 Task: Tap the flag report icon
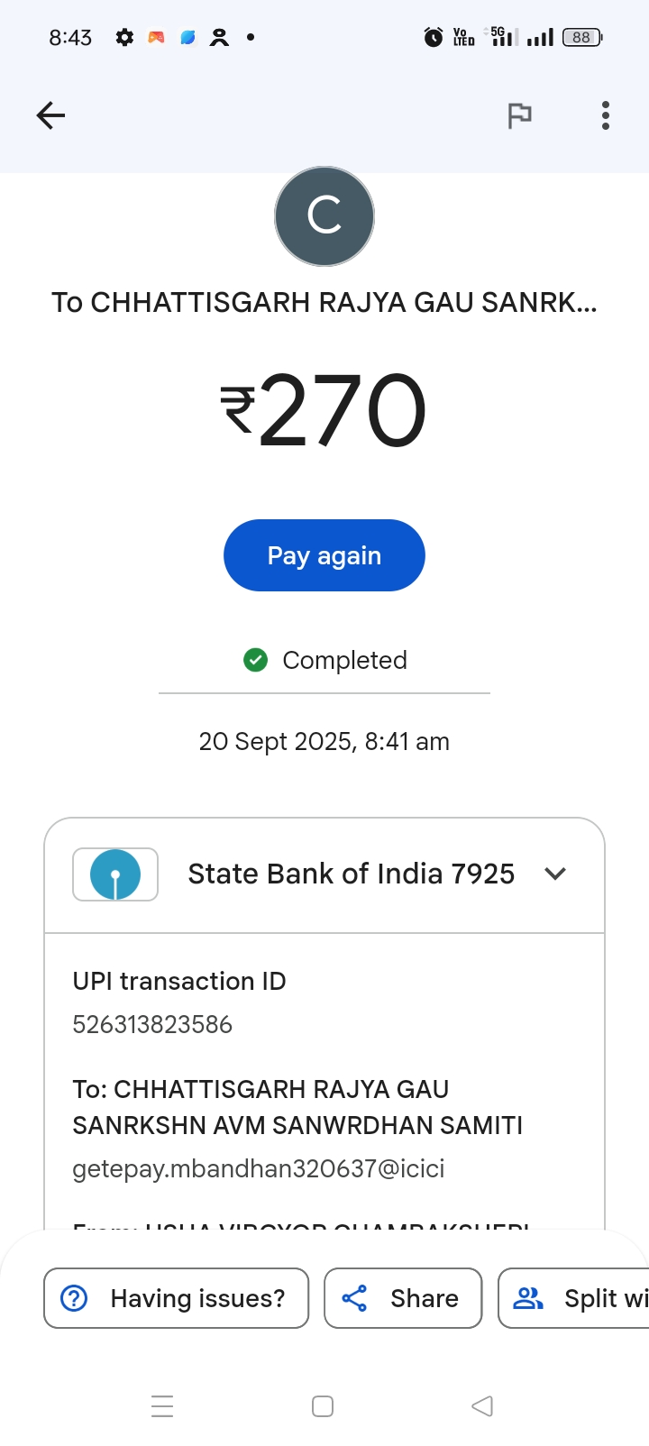pos(519,115)
